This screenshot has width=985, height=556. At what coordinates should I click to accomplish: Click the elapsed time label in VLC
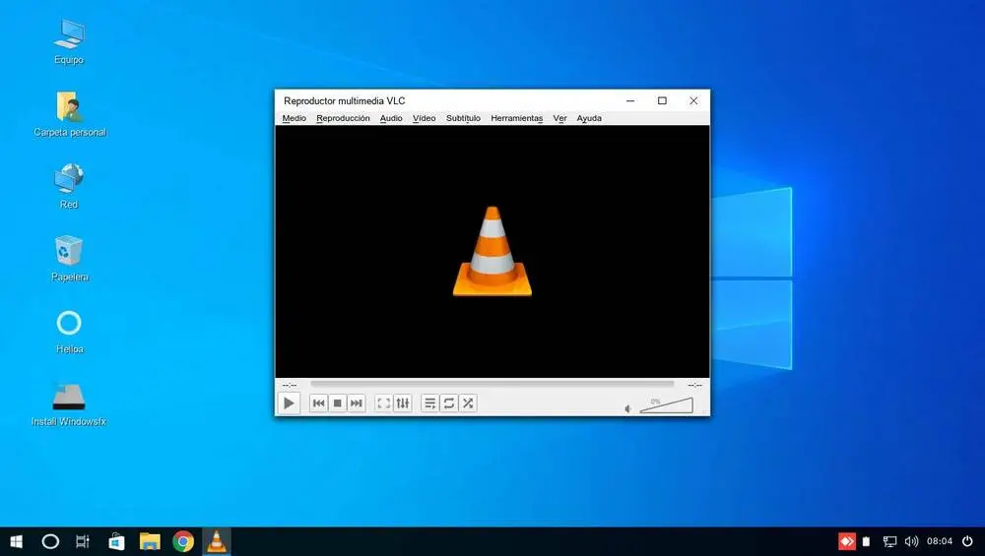[x=289, y=384]
